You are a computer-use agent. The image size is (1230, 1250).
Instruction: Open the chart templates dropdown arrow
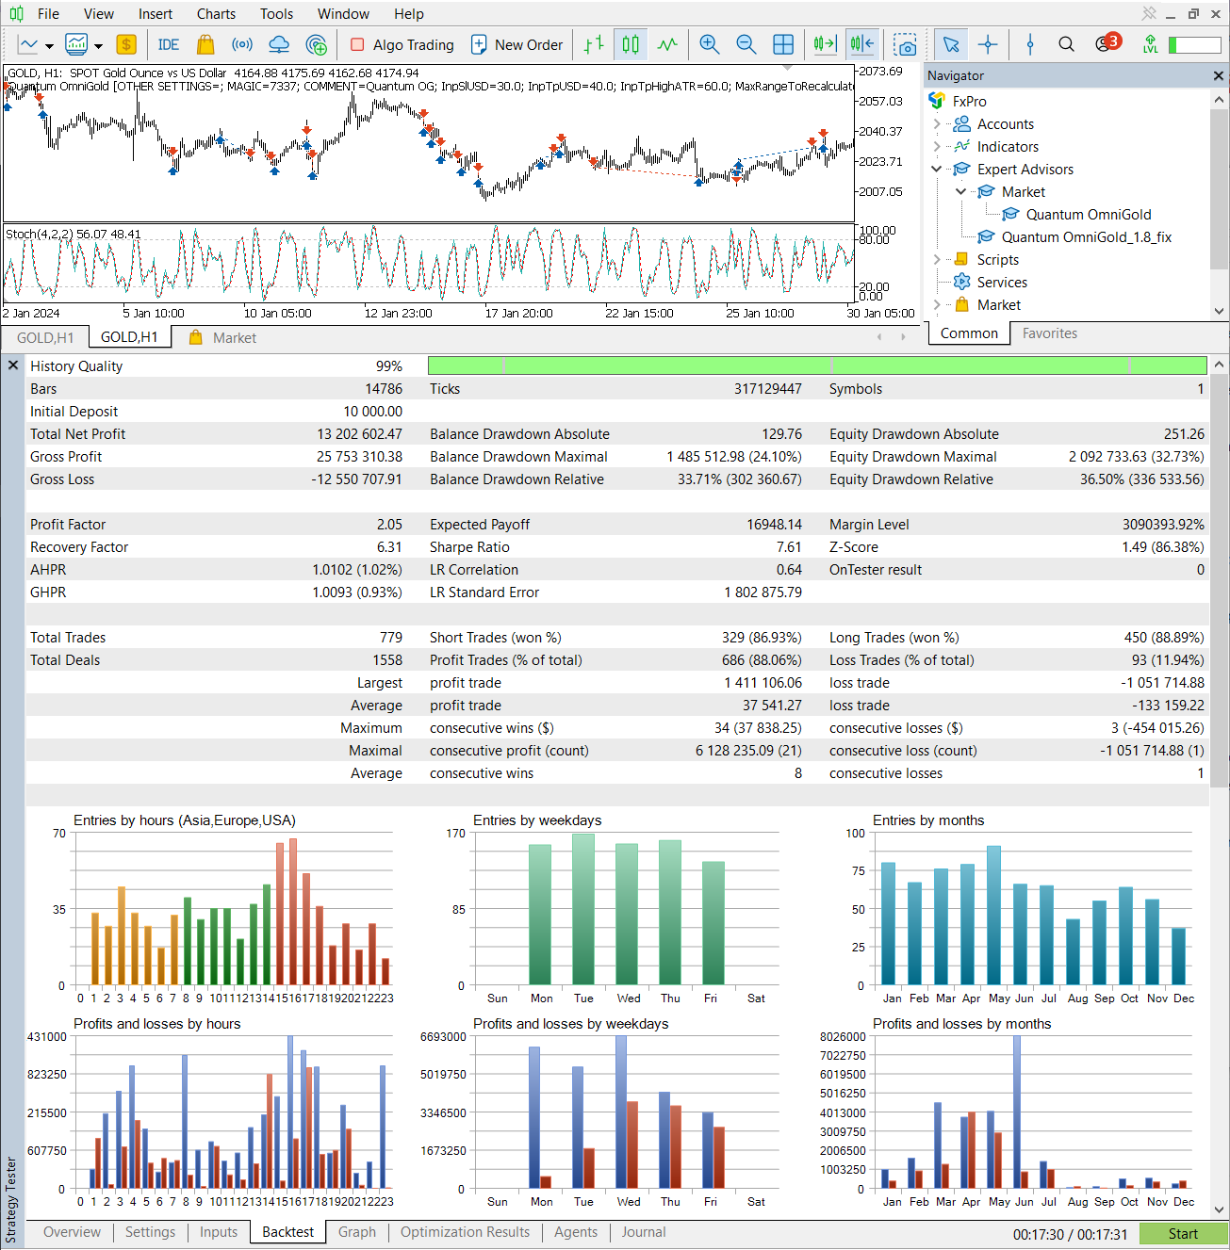98,45
